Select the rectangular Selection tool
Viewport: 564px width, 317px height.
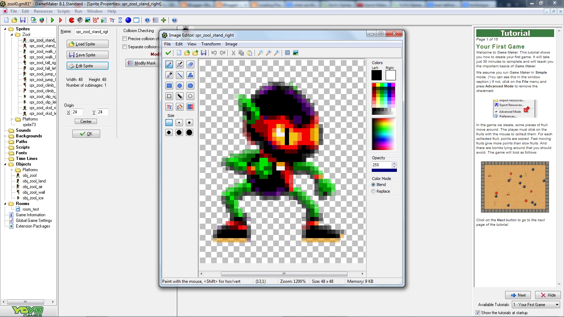[169, 96]
